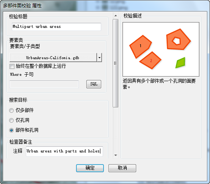Click the 注释 notes text field
This screenshot has height=184, width=210.
coord(65,151)
